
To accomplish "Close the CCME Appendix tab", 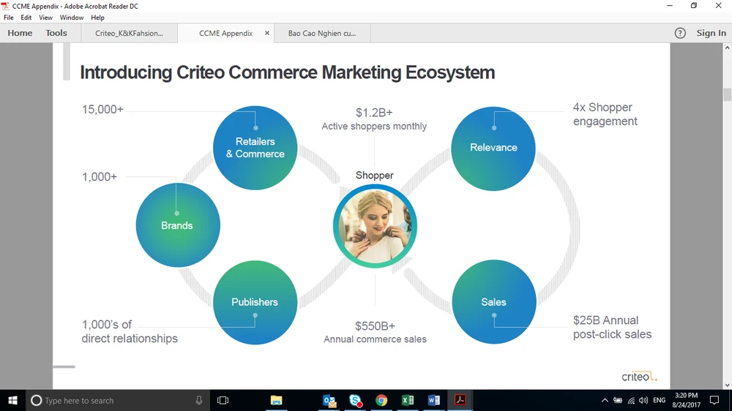I will [x=267, y=33].
